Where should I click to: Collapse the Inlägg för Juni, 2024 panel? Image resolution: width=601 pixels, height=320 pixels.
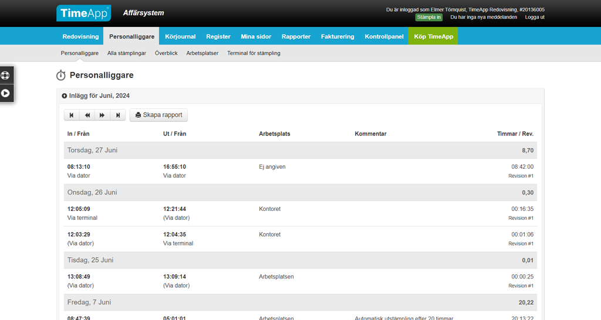65,96
